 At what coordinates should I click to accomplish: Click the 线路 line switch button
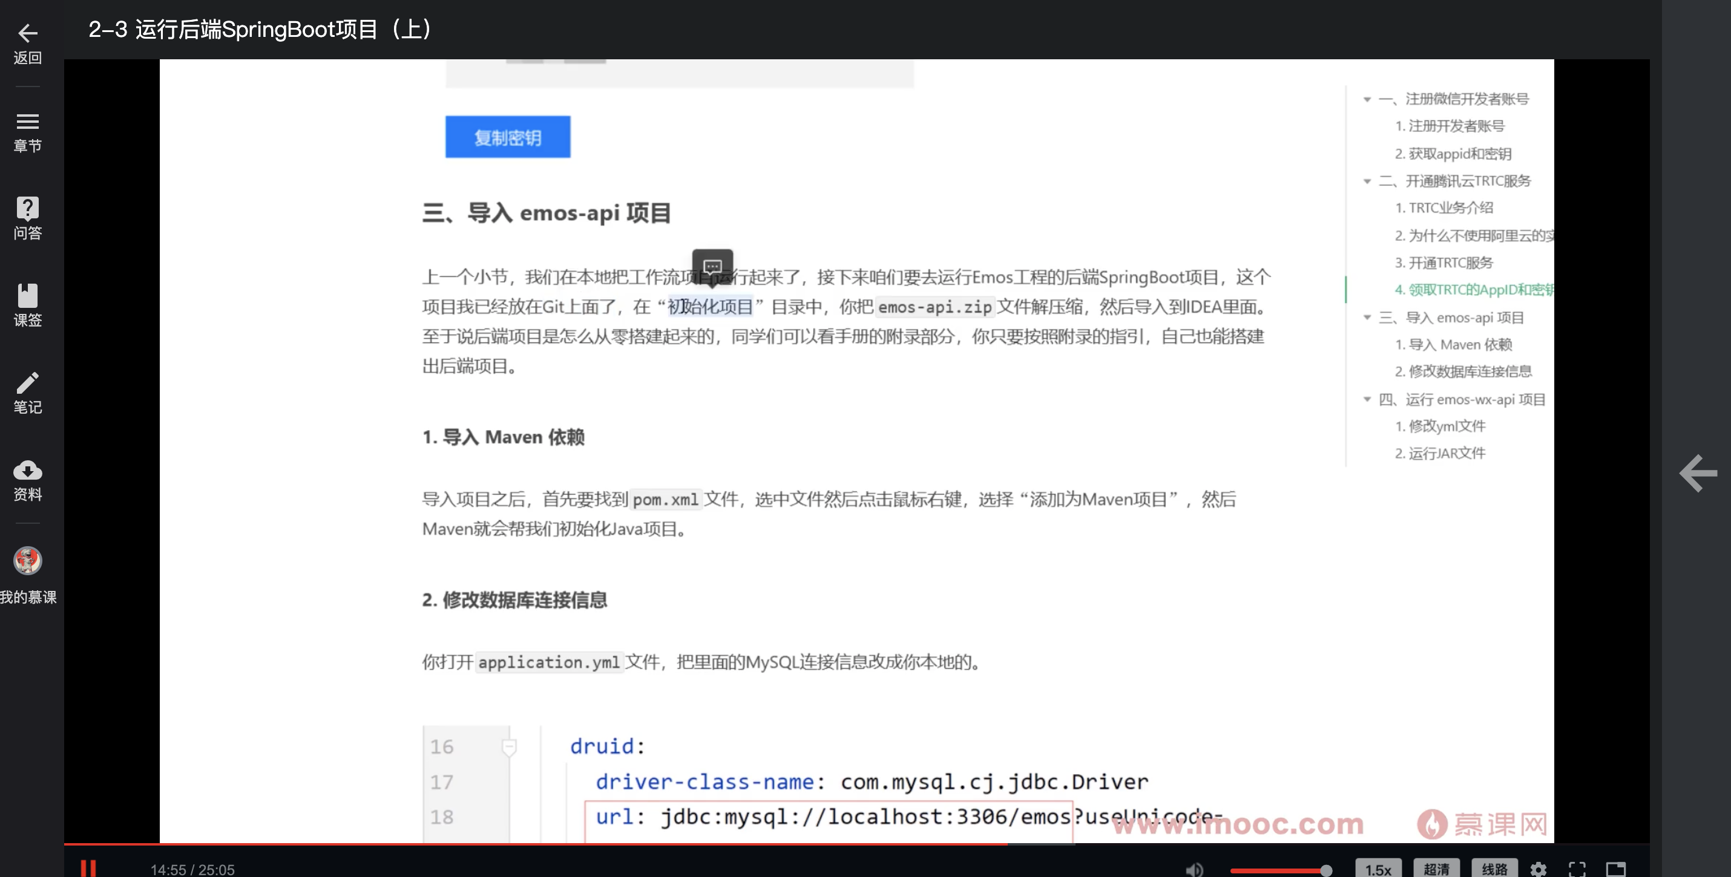point(1496,869)
